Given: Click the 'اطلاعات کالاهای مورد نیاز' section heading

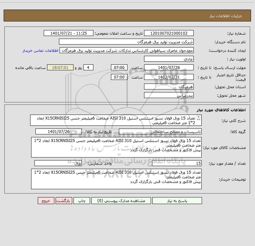Looking at the screenshot, I should click(221, 110).
